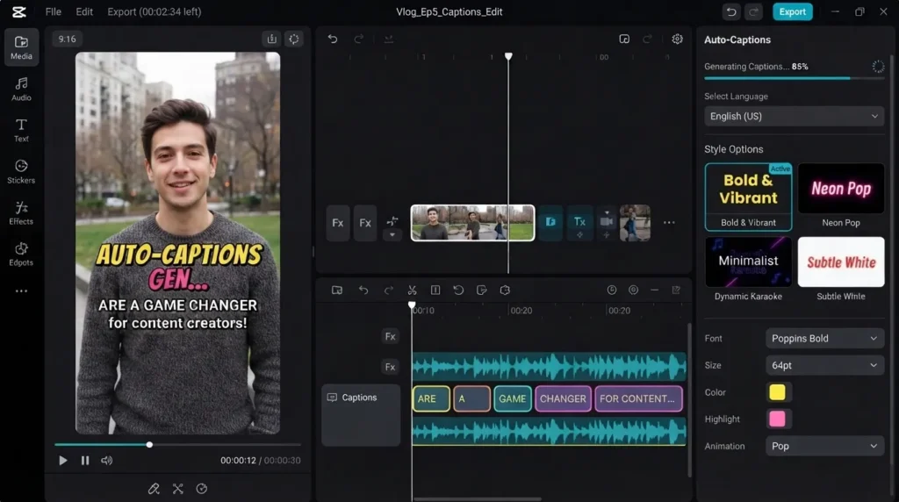Screen dimensions: 899x502
Task: Click the preview crop target icon
Action: pyautogui.click(x=293, y=39)
